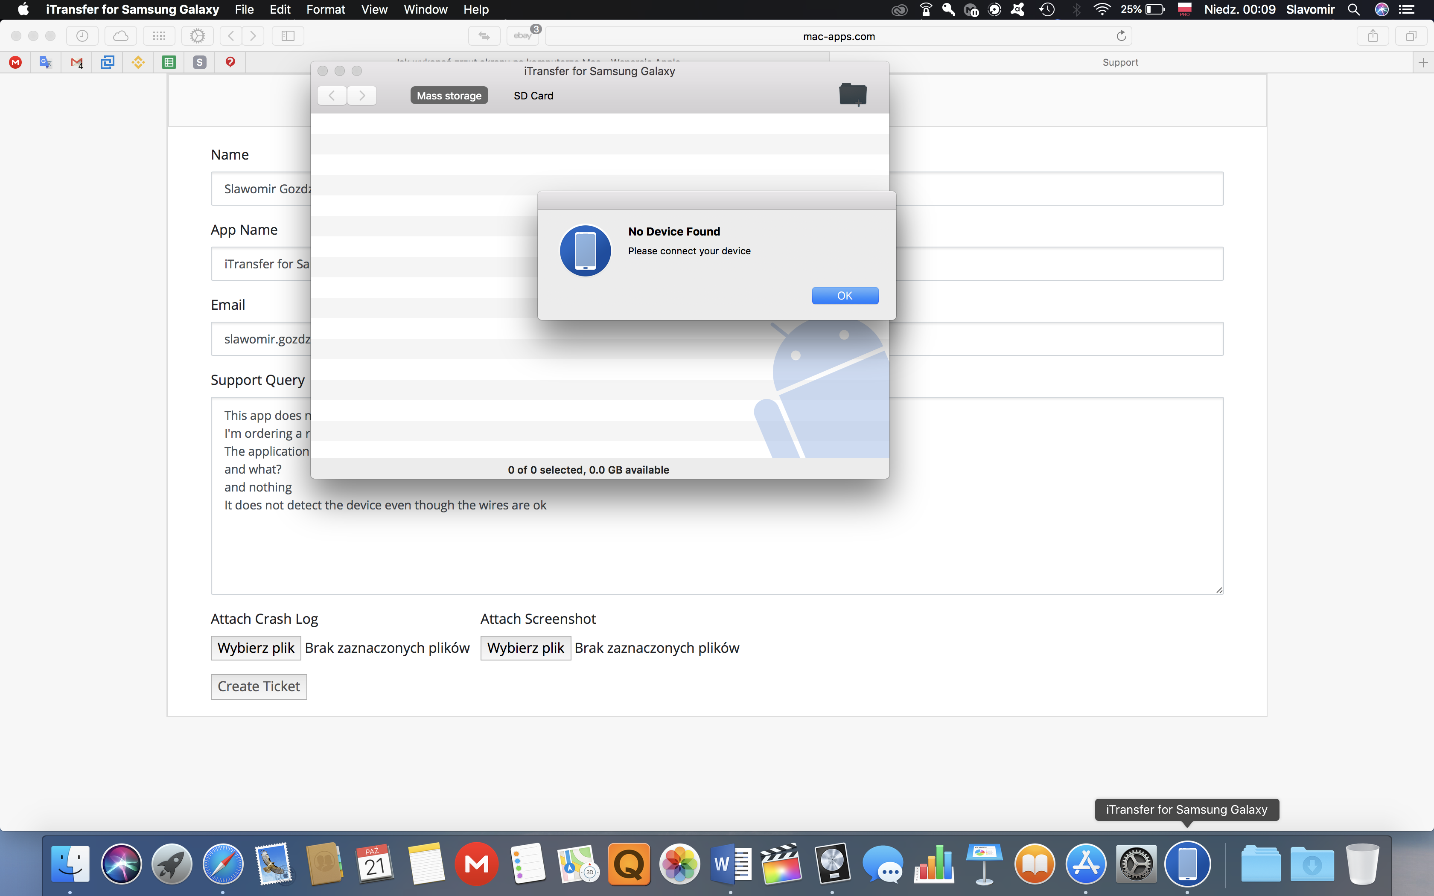The width and height of the screenshot is (1434, 896).
Task: Choose file for Attach Screenshot
Action: [526, 648]
